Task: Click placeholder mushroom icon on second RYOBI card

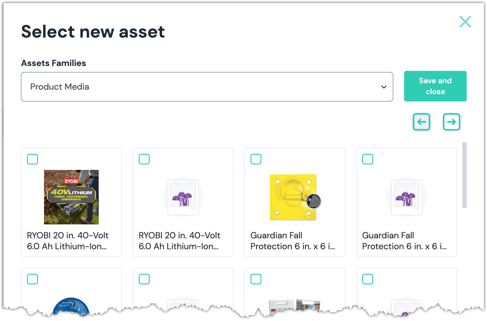Action: [183, 197]
